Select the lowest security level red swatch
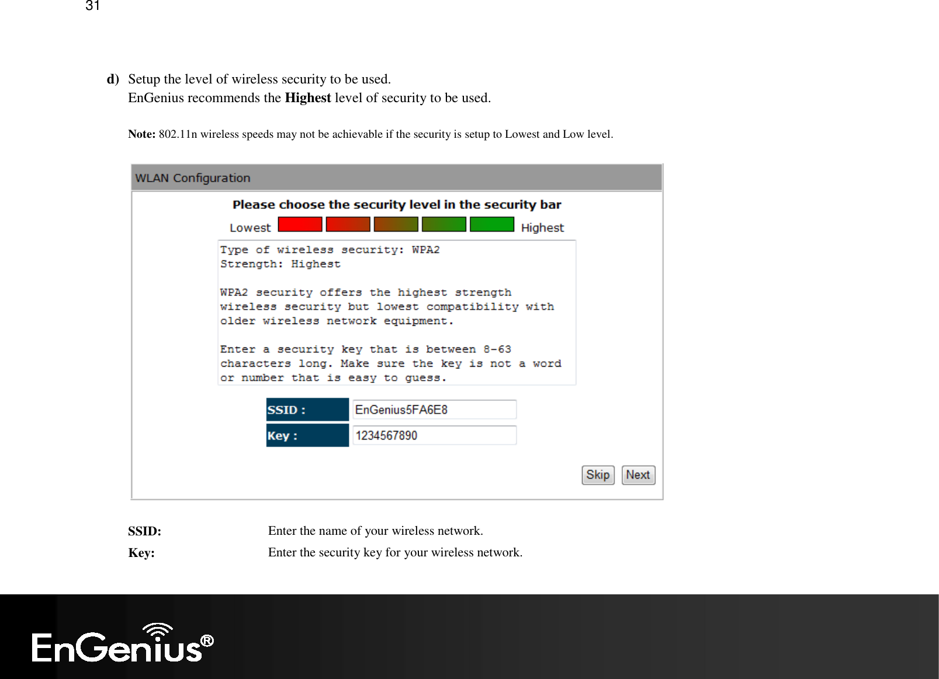This screenshot has height=679, width=939. click(x=300, y=224)
